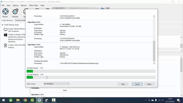Open the View menu
This screenshot has width=183, height=103.
[8, 5]
